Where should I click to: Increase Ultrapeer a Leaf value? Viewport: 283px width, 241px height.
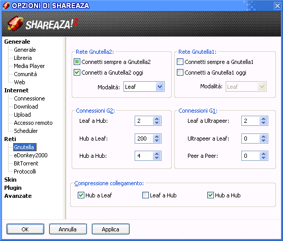click(264, 136)
